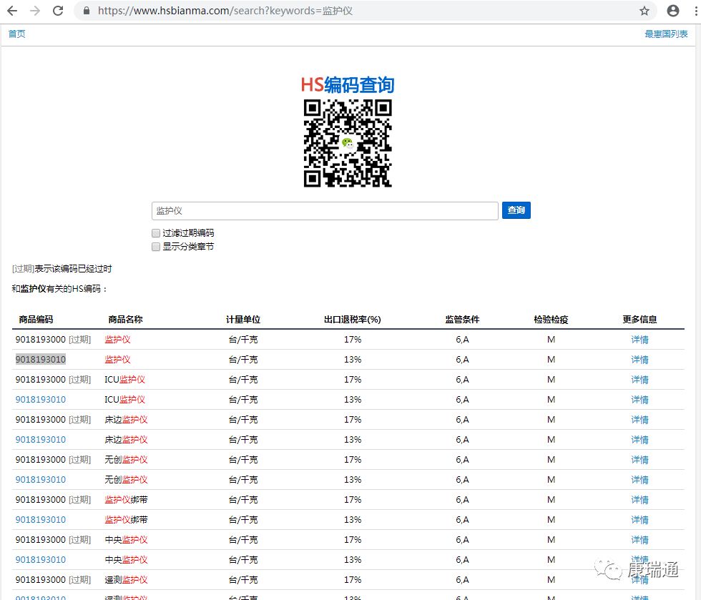Bookmark this page with the star icon
The height and width of the screenshot is (600, 701).
644,11
